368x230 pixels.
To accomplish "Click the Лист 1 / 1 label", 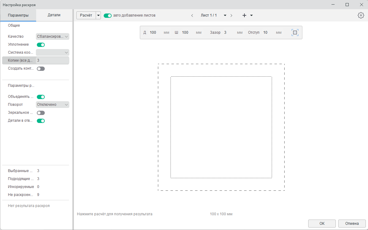I will [x=209, y=15].
